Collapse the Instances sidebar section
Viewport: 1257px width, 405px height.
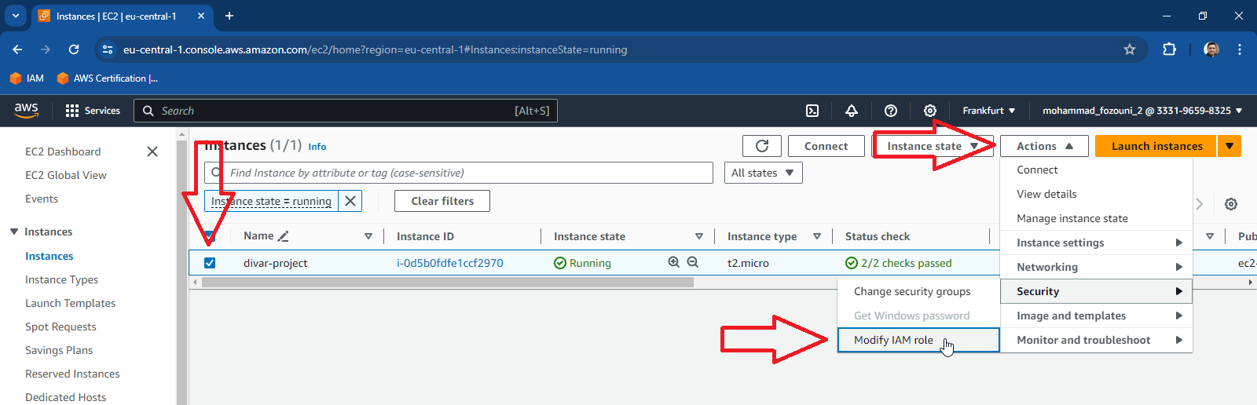tap(14, 232)
